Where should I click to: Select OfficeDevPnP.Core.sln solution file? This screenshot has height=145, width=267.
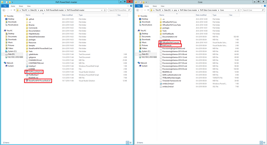coord(171,43)
